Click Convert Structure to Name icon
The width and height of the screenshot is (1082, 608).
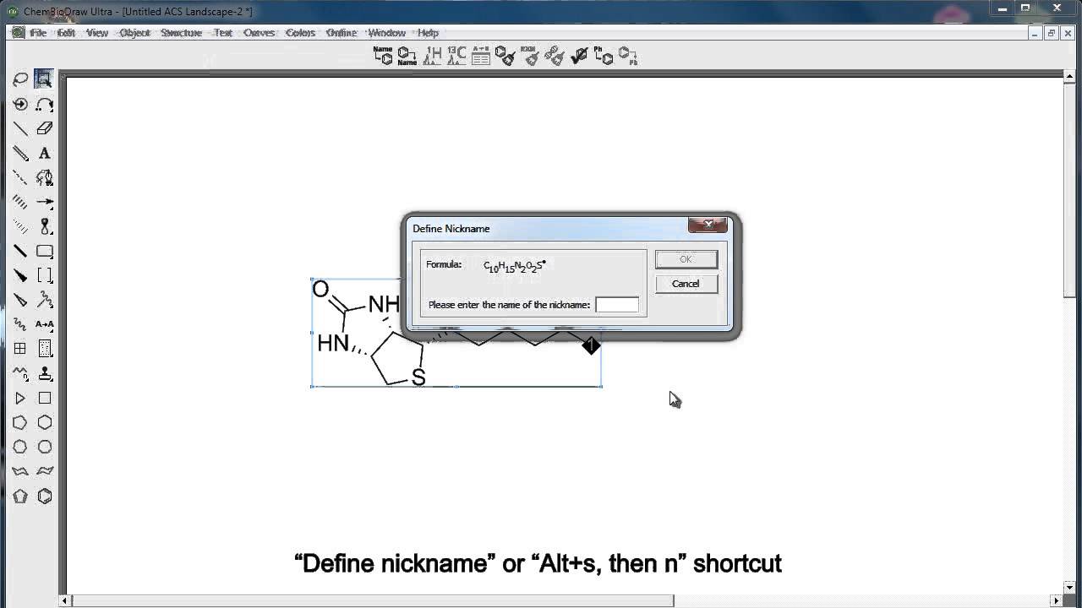[407, 56]
